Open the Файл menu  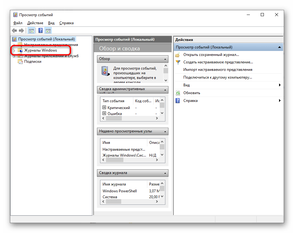click(18, 23)
